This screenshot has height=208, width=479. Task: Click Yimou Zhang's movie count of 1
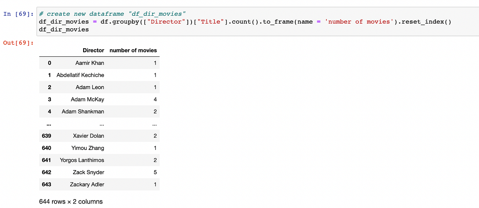155,148
